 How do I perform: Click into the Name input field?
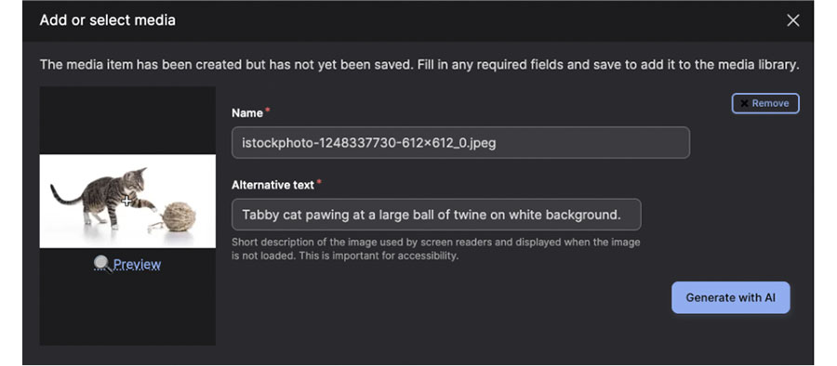460,142
